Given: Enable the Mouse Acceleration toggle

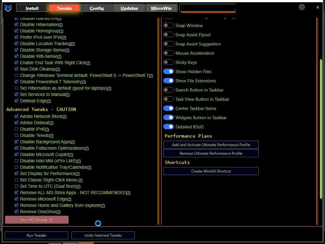Looking at the screenshot, I should [168, 53].
